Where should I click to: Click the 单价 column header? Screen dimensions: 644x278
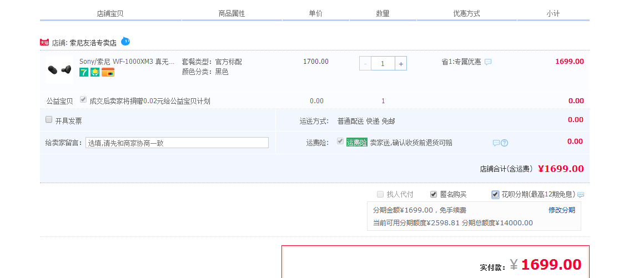[316, 13]
